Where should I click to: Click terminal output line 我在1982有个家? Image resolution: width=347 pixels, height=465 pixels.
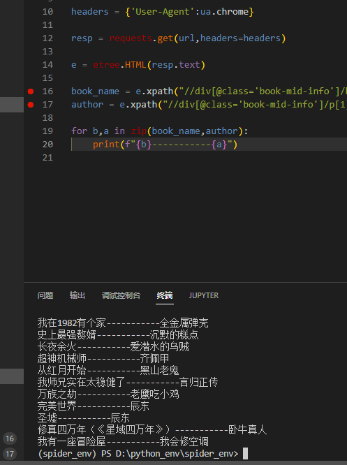[123, 323]
